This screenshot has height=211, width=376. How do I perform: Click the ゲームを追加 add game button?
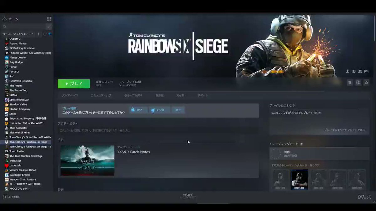click(x=11, y=197)
